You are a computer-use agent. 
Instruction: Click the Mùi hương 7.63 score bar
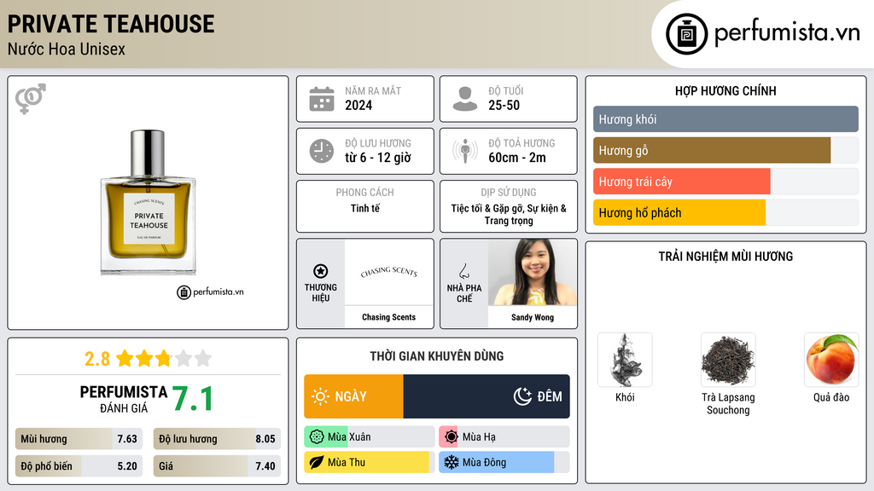(x=79, y=439)
